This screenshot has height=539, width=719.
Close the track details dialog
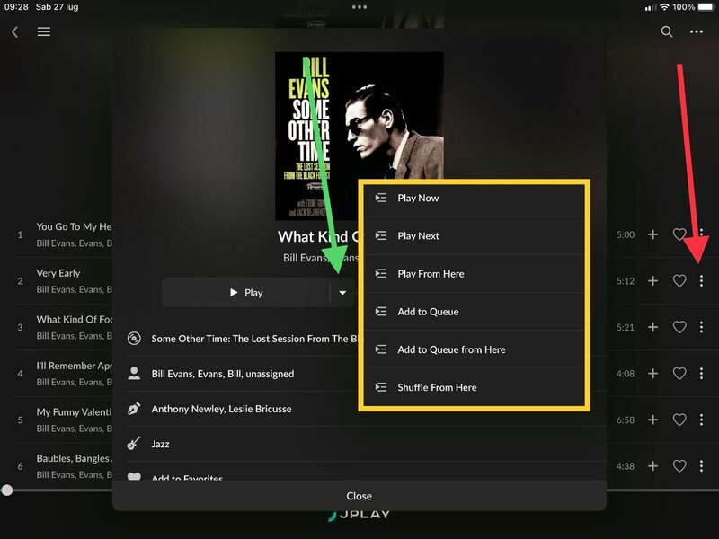[359, 496]
